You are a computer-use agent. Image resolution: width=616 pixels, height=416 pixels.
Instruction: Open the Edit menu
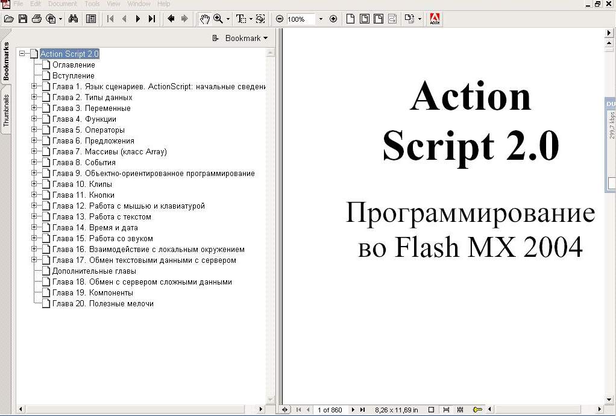pyautogui.click(x=36, y=4)
